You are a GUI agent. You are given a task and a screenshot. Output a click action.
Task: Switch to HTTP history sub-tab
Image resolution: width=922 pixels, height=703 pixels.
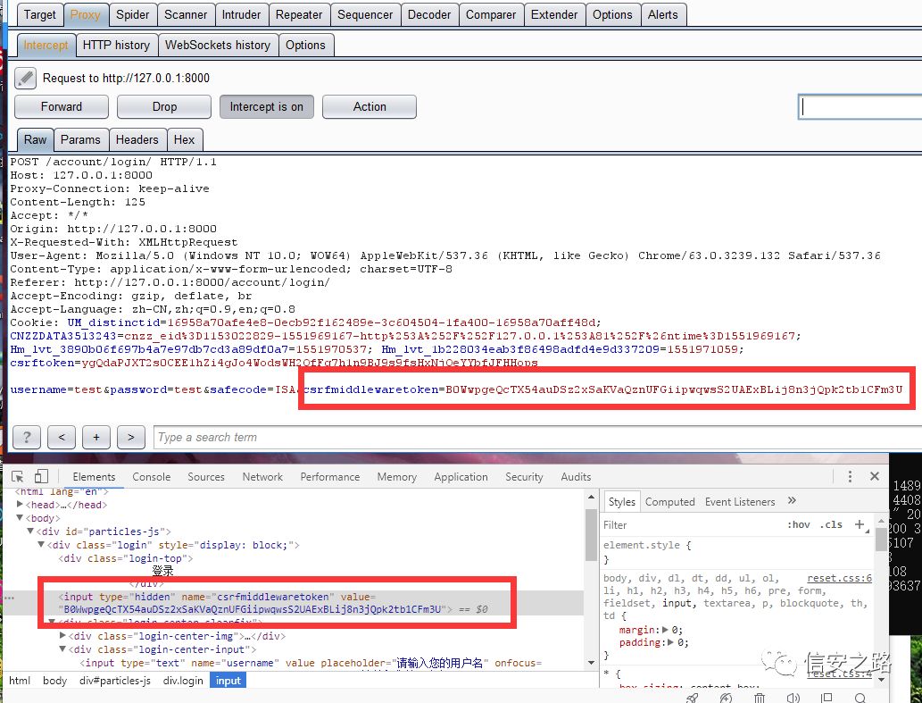[x=116, y=46]
